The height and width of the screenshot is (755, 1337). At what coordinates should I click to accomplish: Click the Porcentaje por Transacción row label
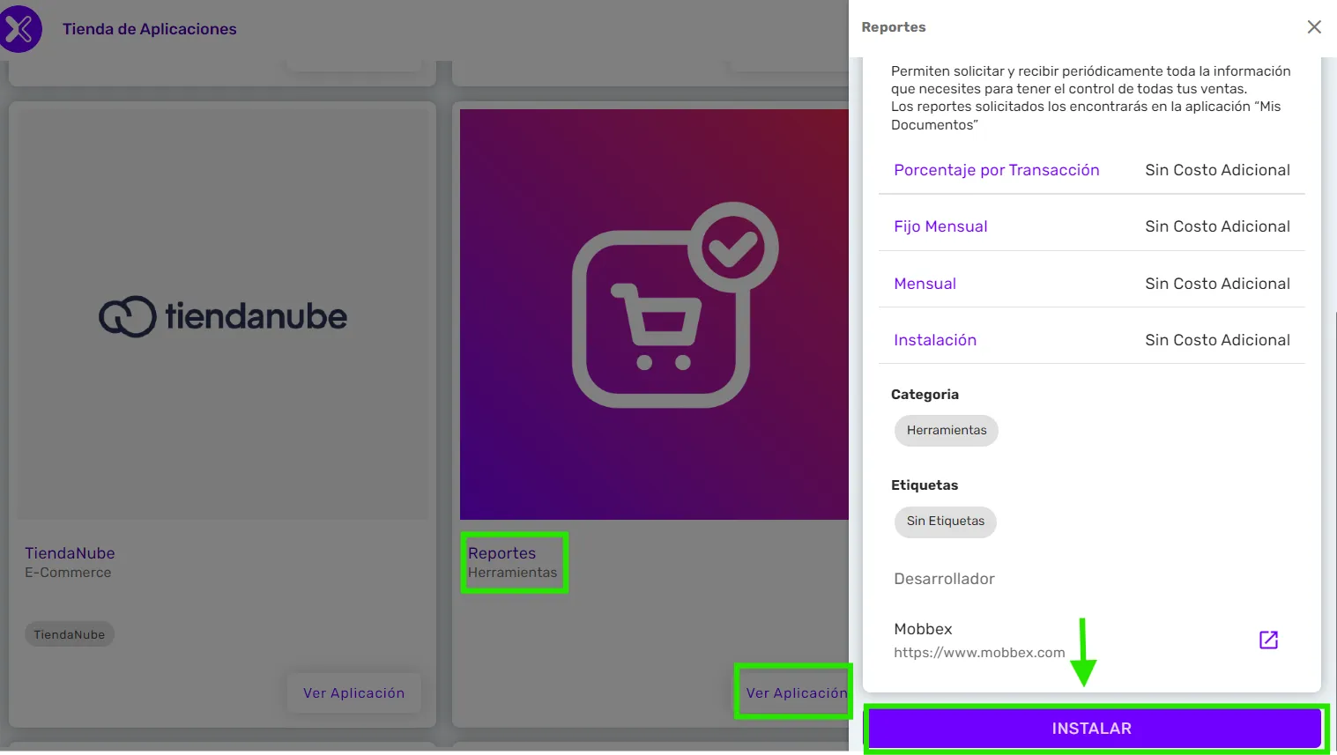997,170
